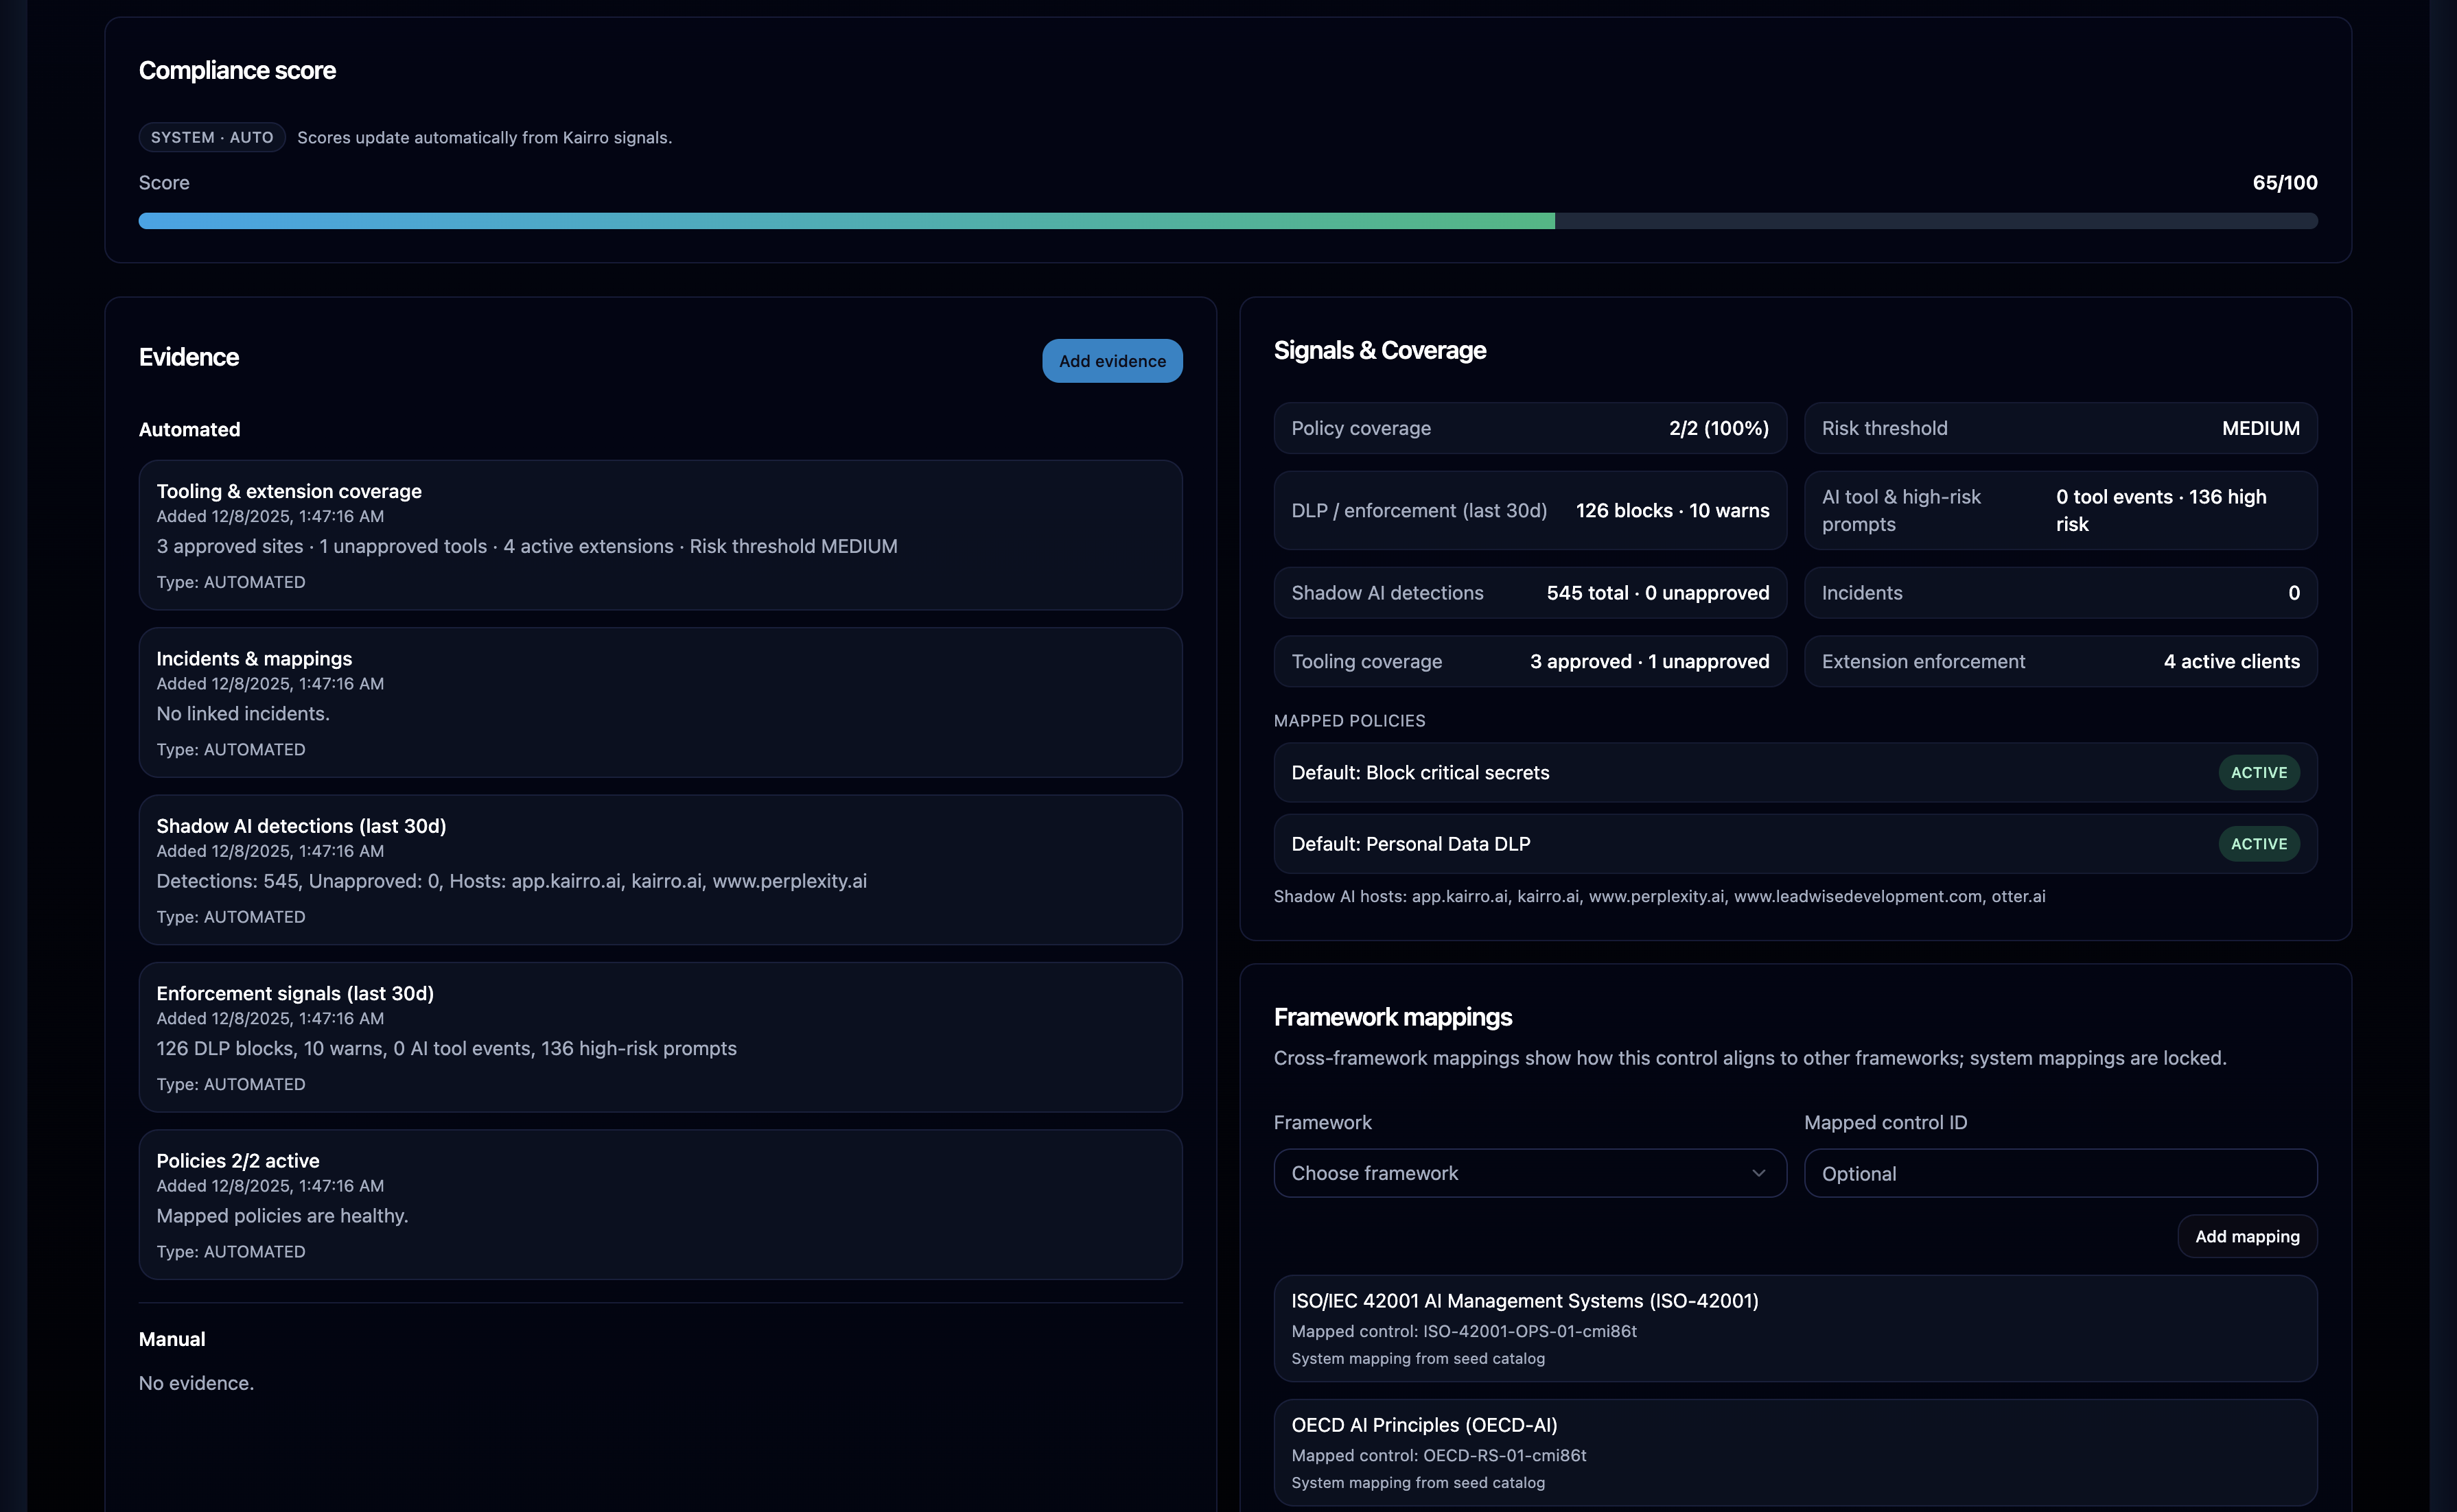
Task: Open Enforcement signals (last 30d) evidence
Action: [x=660, y=1037]
